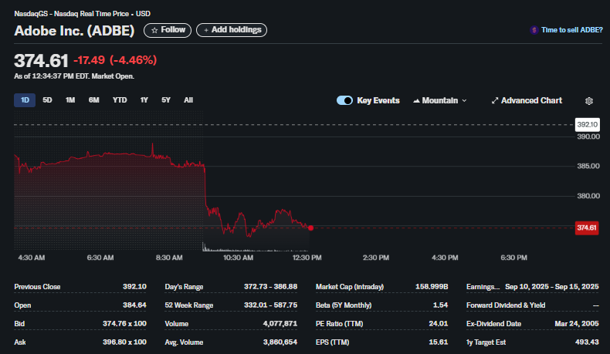610x354 pixels.
Task: Open the Time to sell ADBE? link
Action: [x=572, y=30]
